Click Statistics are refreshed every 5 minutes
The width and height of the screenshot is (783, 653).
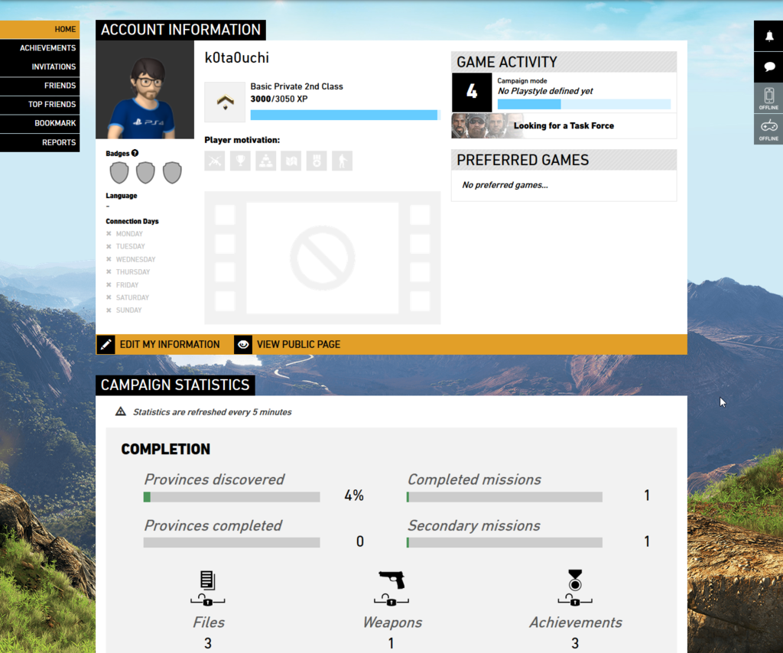(x=213, y=412)
